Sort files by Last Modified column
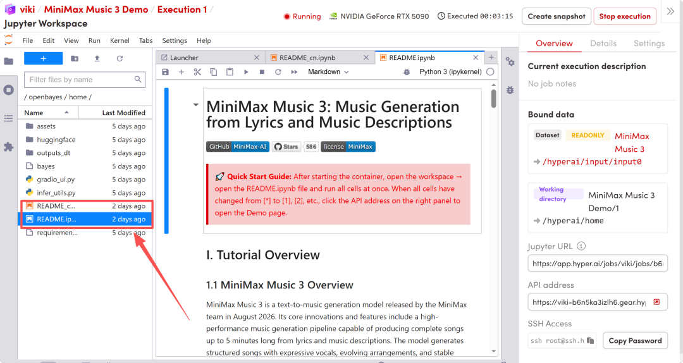This screenshot has height=363, width=683. (116, 113)
